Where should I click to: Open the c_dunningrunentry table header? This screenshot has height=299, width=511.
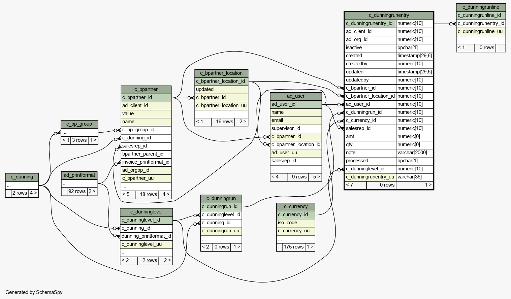[x=389, y=15]
